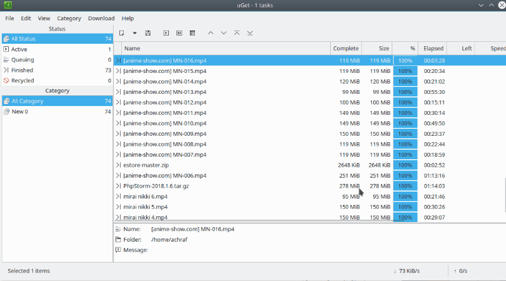Image resolution: width=506 pixels, height=281 pixels.
Task: Click the Set Runnable play icon
Action: point(166,33)
